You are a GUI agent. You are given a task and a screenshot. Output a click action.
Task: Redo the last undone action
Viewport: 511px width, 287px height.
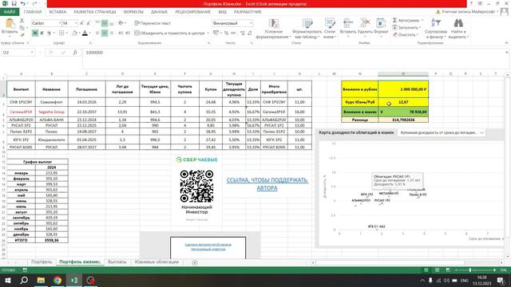[x=34, y=3]
